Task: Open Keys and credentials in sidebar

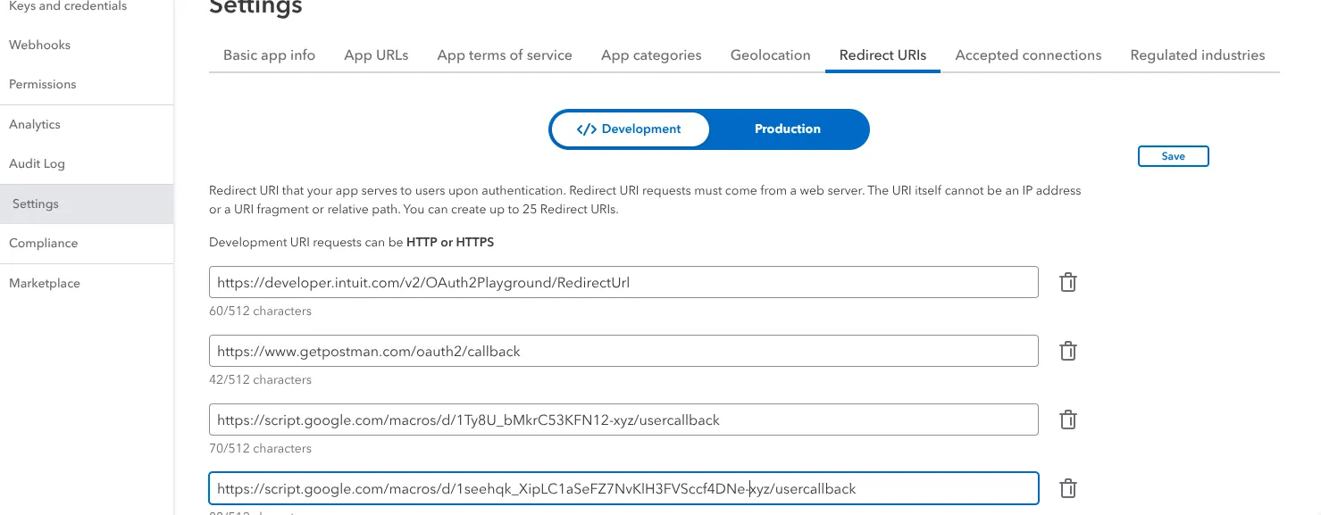Action: 68,7
